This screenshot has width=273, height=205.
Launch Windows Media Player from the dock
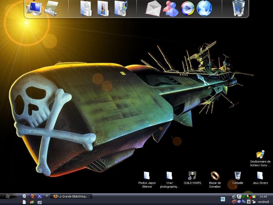coord(187,9)
